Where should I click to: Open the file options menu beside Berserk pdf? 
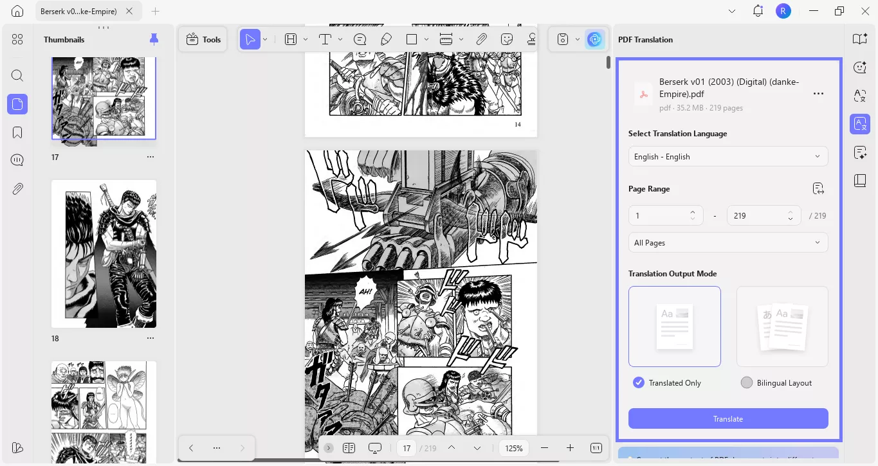(818, 94)
